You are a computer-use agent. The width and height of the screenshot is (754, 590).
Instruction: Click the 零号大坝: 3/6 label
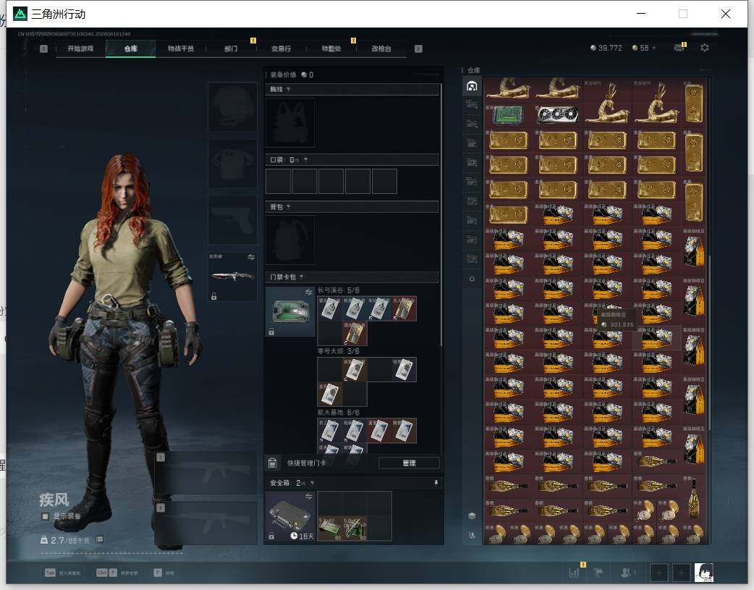(339, 351)
